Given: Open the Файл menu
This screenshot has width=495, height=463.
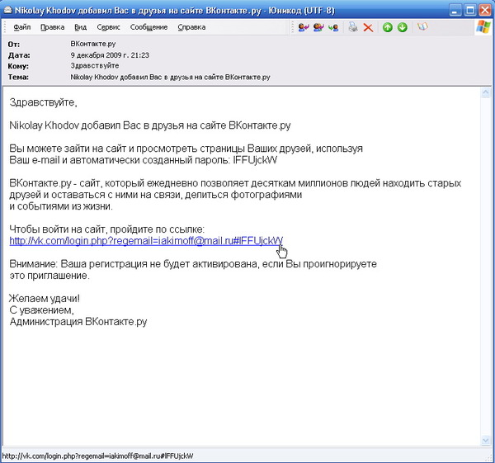Looking at the screenshot, I should pyautogui.click(x=22, y=27).
